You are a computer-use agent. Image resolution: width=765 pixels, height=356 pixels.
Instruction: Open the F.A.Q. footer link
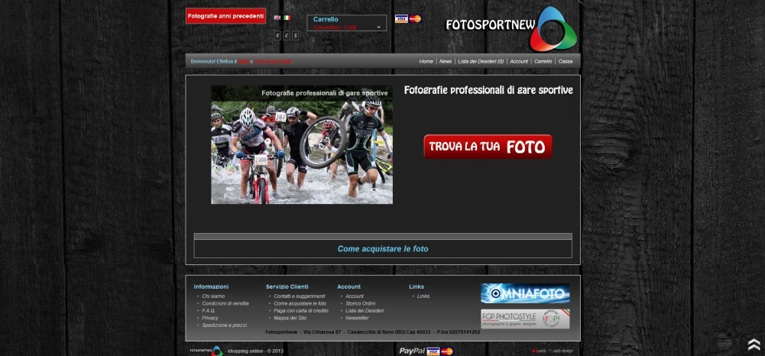209,311
